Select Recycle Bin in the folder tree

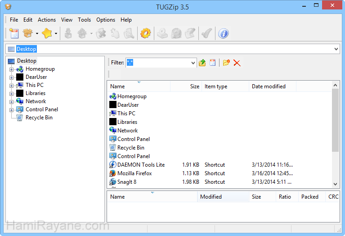pos(39,118)
